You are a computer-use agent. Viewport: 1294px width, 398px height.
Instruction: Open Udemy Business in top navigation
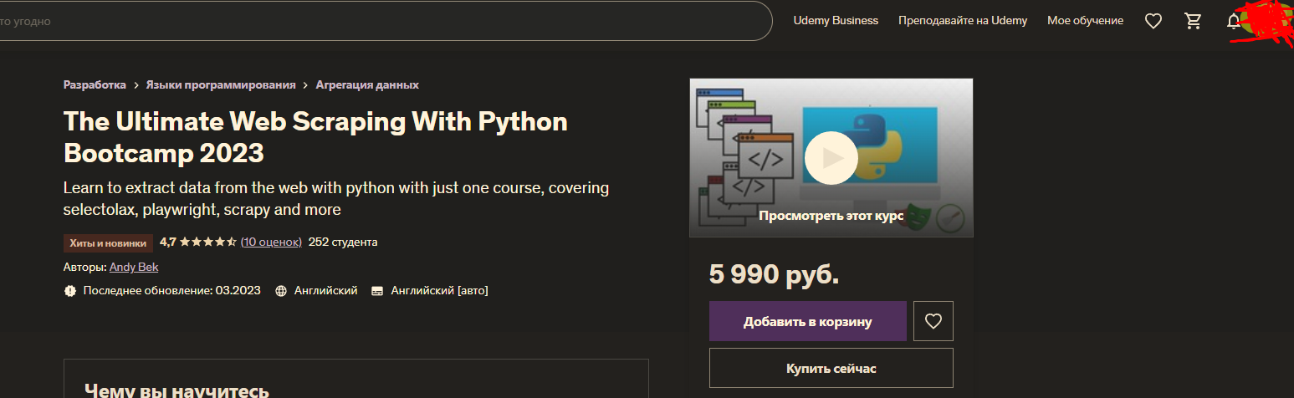click(836, 21)
